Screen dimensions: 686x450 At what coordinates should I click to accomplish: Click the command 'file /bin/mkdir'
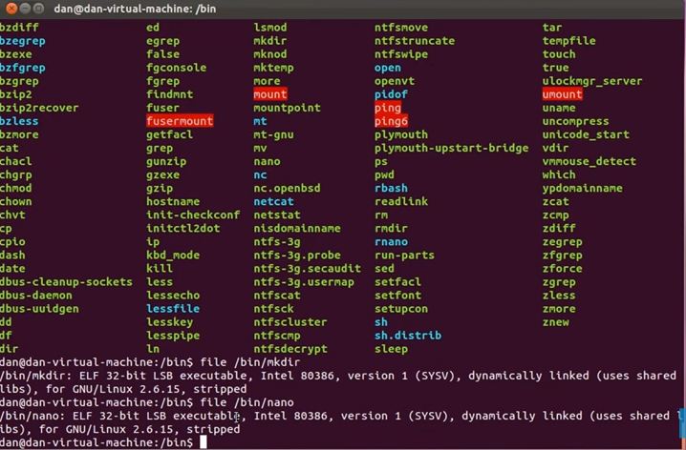(249, 362)
